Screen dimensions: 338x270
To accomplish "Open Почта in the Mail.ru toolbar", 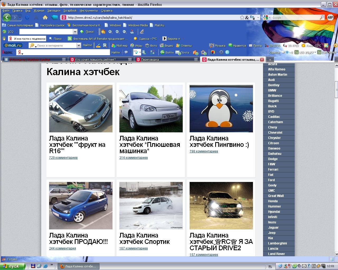I will tap(255, 45).
